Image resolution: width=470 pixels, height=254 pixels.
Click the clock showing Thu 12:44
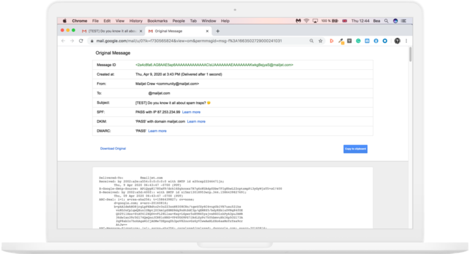tap(360, 21)
